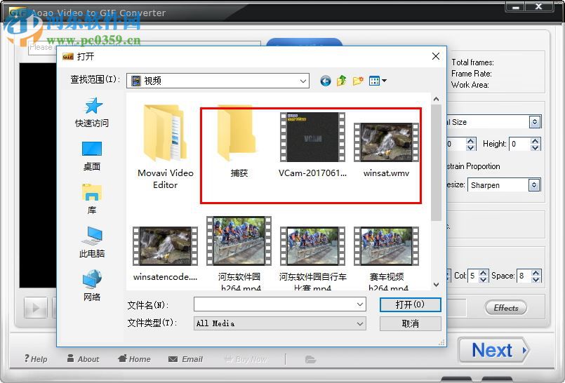This screenshot has height=383, width=565.
Task: Decrease the Height value
Action: click(x=536, y=147)
